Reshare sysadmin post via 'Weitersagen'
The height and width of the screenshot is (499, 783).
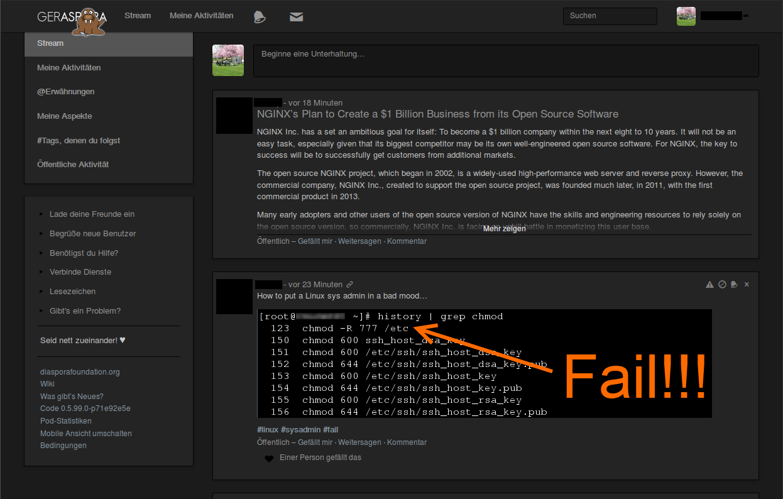pyautogui.click(x=359, y=442)
